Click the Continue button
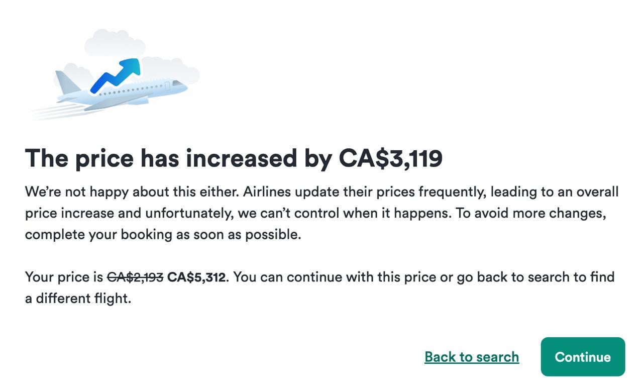 click(583, 357)
